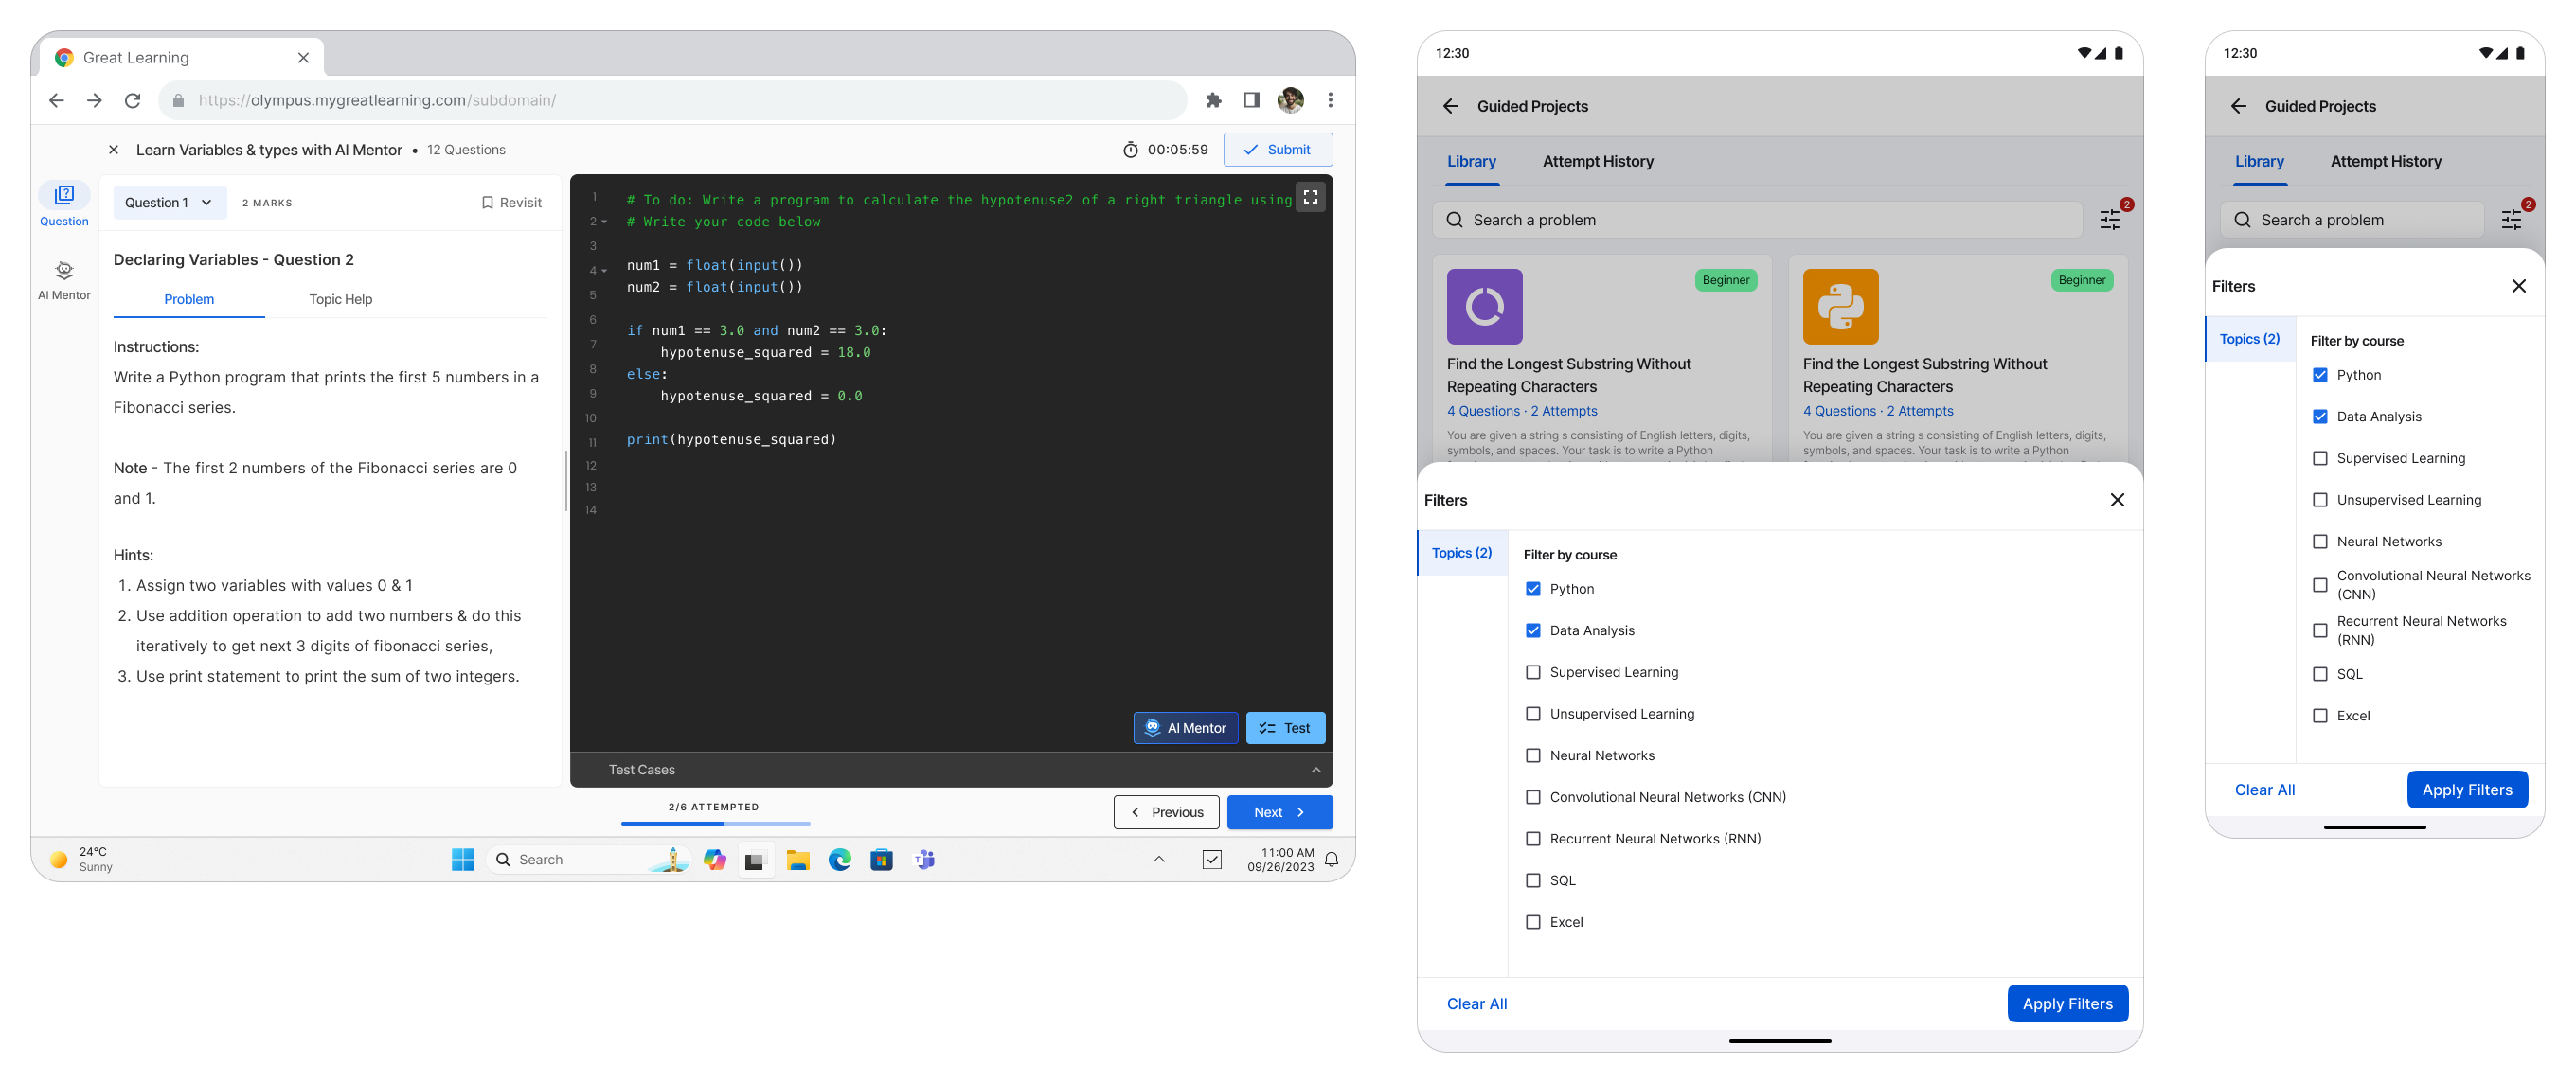The height and width of the screenshot is (1083, 2576).
Task: Click the Chrome extensions puzzle icon
Action: click(1213, 100)
